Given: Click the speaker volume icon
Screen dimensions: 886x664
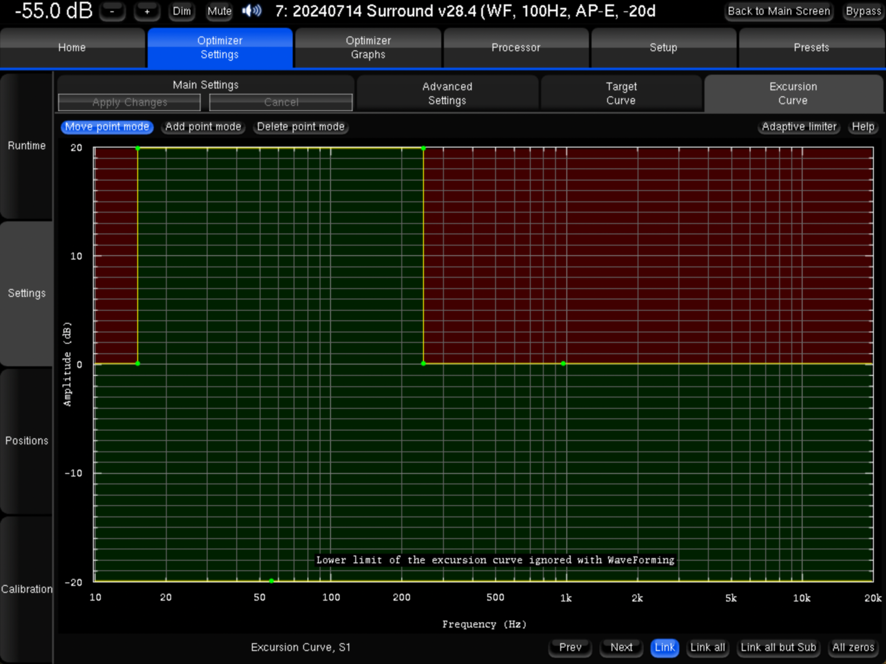Looking at the screenshot, I should pos(252,11).
